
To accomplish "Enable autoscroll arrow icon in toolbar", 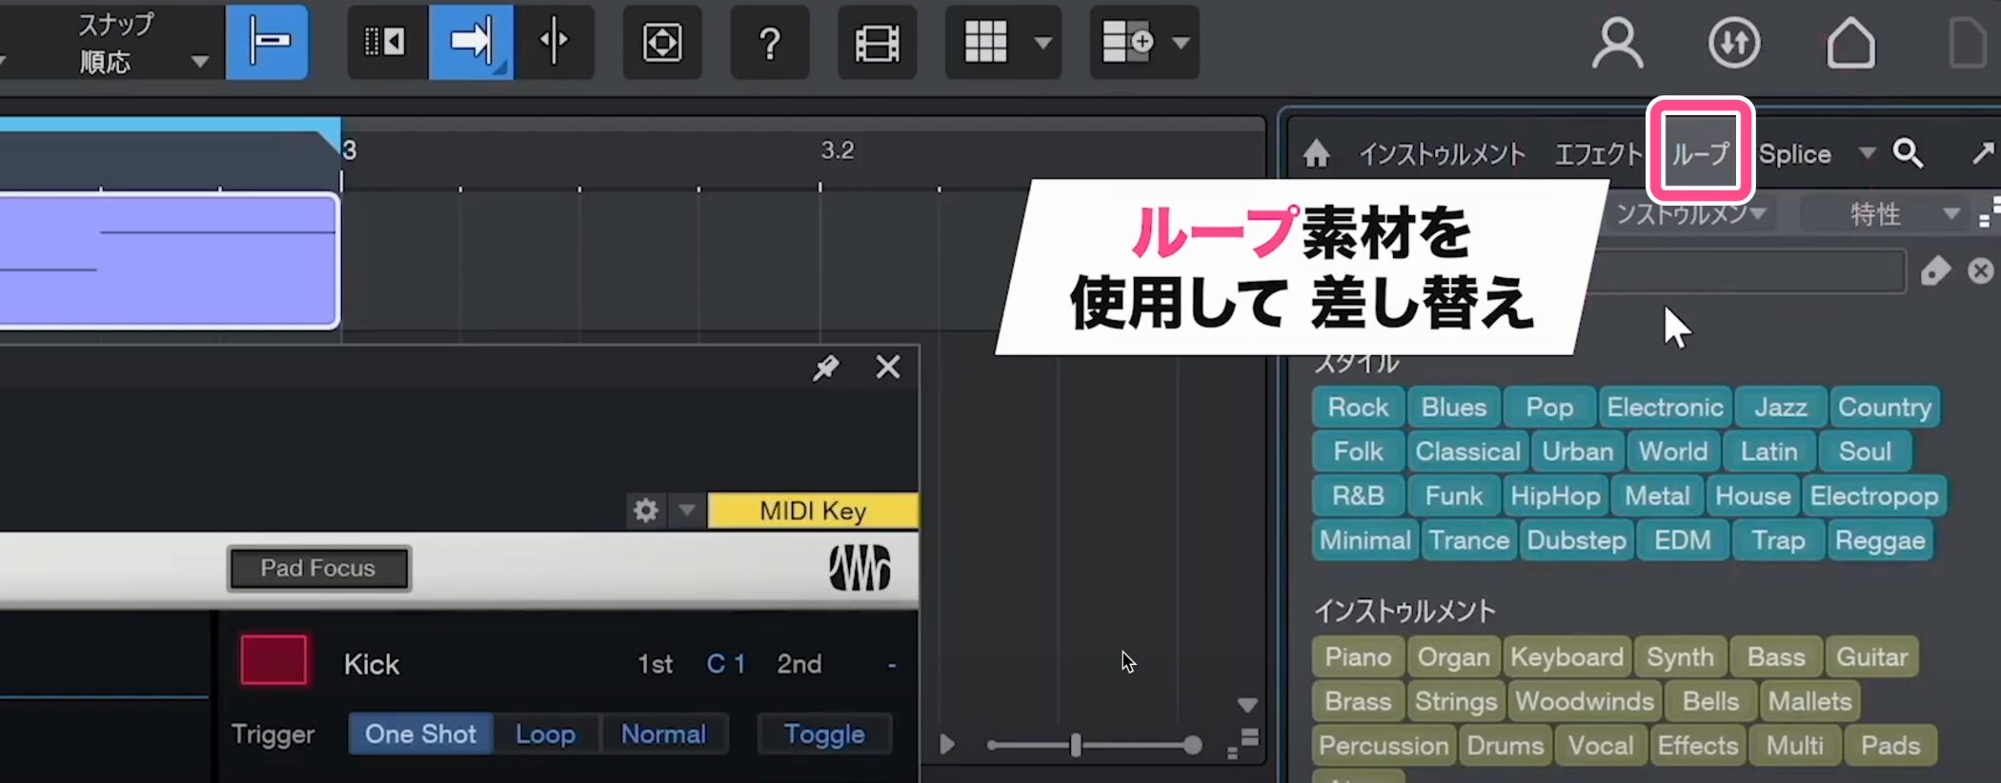I will pos(471,42).
